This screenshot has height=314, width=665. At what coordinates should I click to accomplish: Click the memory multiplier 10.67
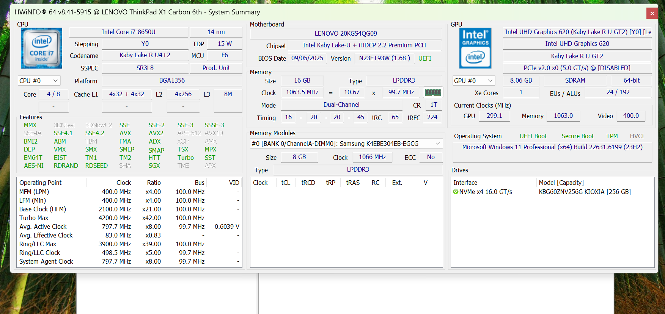point(352,92)
